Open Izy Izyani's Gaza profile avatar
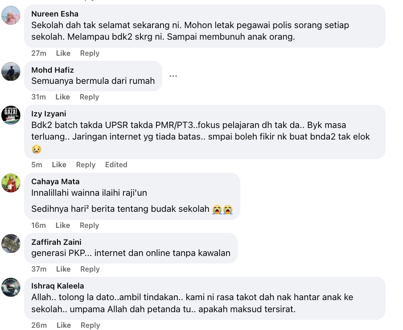Image resolution: width=403 pixels, height=330 pixels. (x=11, y=115)
